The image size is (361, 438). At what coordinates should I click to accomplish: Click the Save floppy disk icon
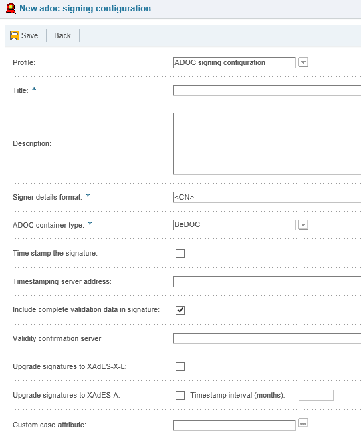point(15,35)
